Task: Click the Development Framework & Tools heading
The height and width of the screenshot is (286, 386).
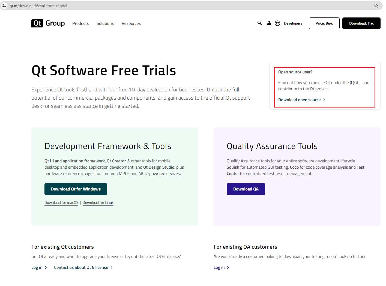Action: point(108,146)
